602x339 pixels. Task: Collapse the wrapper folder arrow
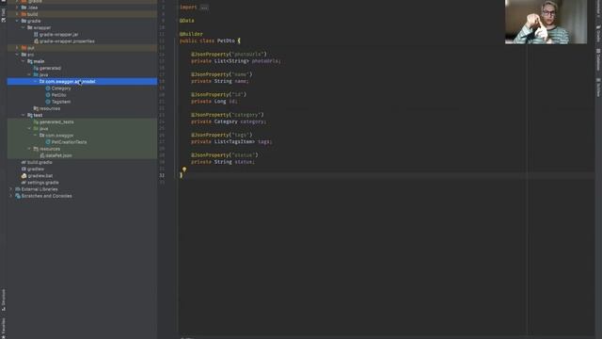(x=24, y=27)
